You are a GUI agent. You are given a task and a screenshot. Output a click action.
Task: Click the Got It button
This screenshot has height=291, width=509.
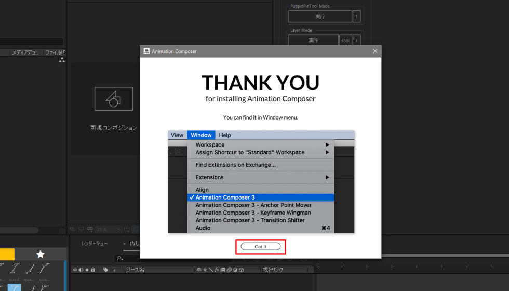(x=260, y=246)
